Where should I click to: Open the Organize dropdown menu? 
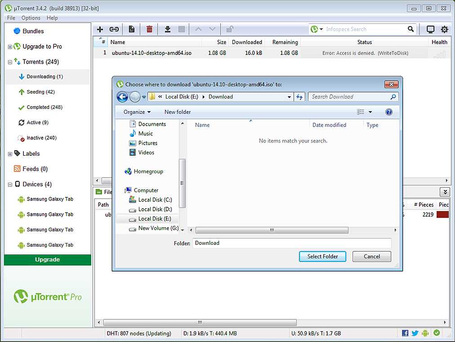click(x=137, y=112)
